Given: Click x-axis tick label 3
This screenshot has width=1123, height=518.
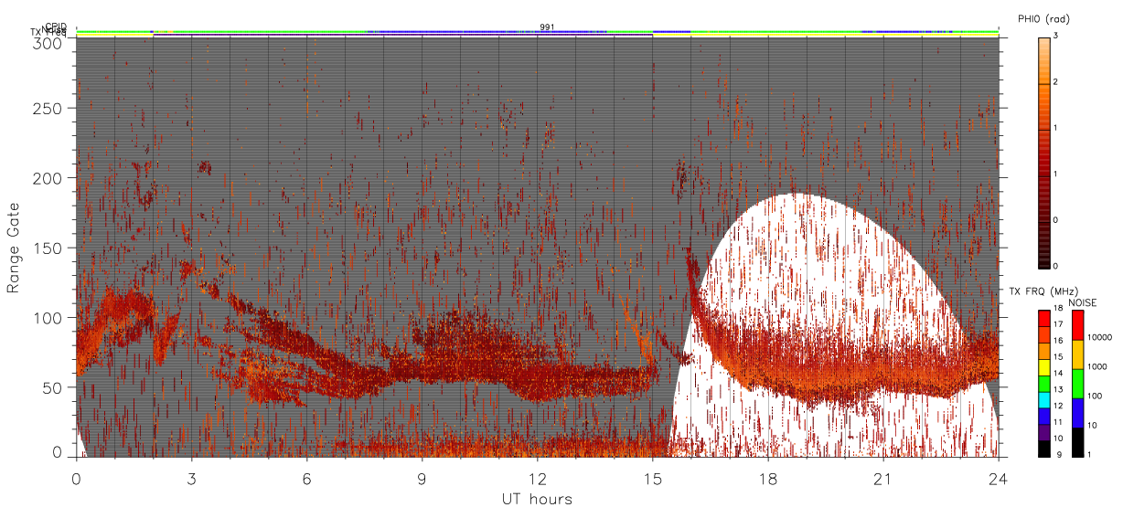Looking at the screenshot, I should (191, 478).
